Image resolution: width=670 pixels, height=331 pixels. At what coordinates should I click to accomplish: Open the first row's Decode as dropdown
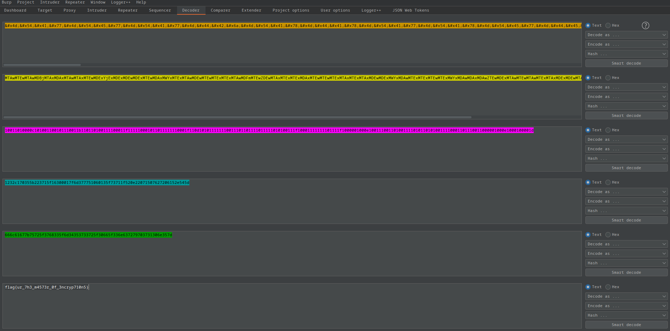626,35
